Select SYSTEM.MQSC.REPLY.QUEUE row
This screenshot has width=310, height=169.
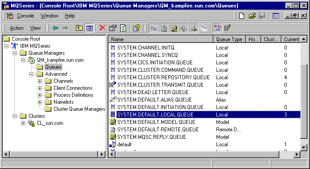coord(205,137)
